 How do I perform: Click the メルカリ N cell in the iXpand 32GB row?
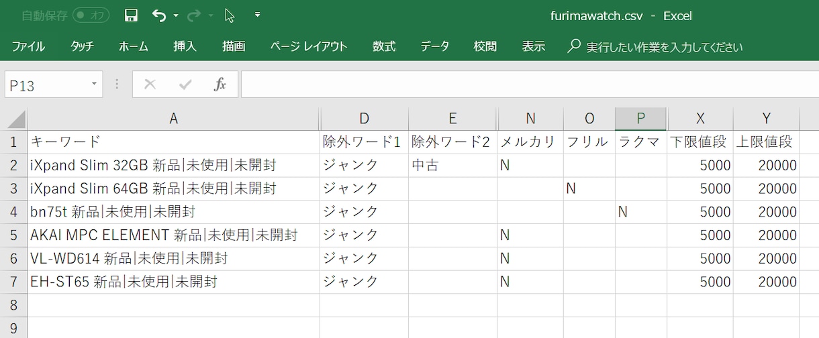point(530,166)
